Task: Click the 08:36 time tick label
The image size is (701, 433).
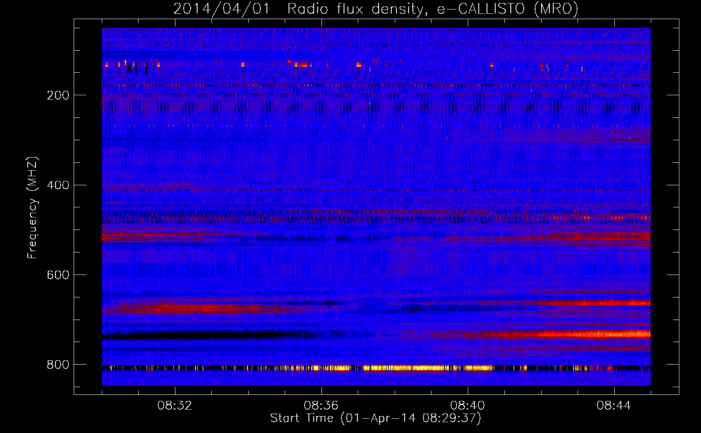Action: pos(321,406)
